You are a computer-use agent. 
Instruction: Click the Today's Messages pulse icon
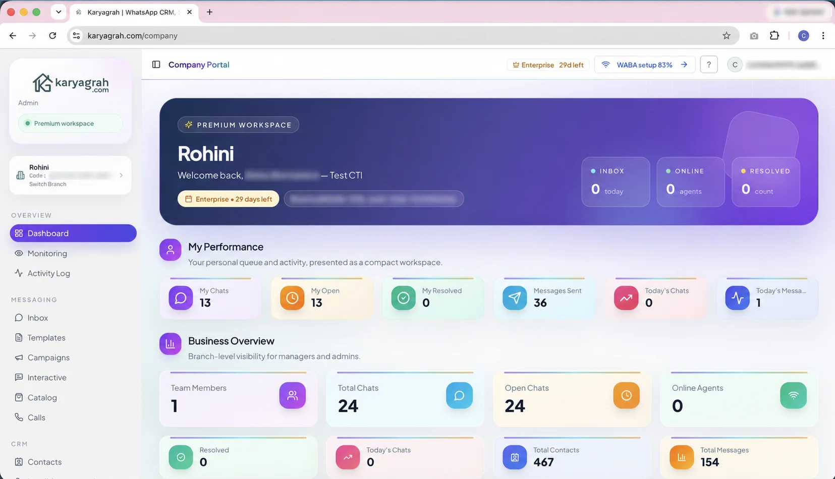pos(738,298)
